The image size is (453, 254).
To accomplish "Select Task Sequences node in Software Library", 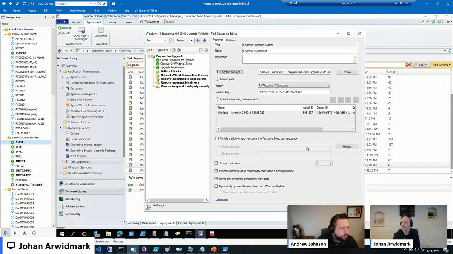I will [80, 162].
